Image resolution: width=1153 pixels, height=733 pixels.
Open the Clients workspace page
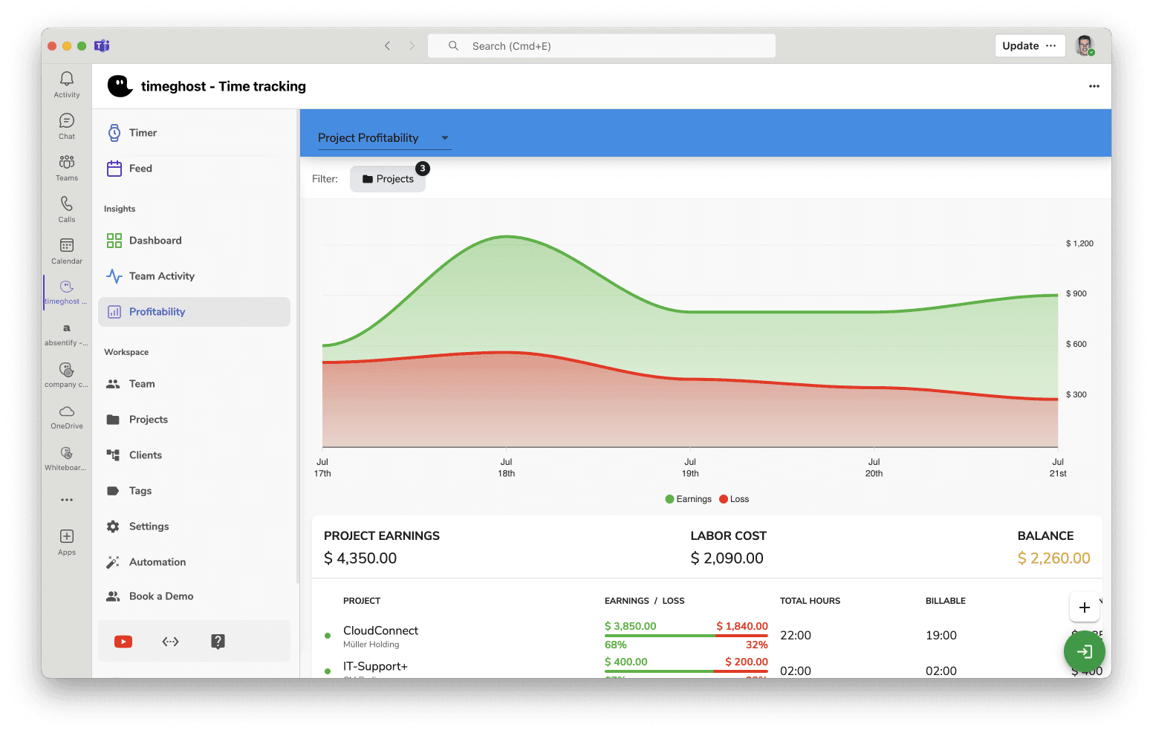[194, 455]
